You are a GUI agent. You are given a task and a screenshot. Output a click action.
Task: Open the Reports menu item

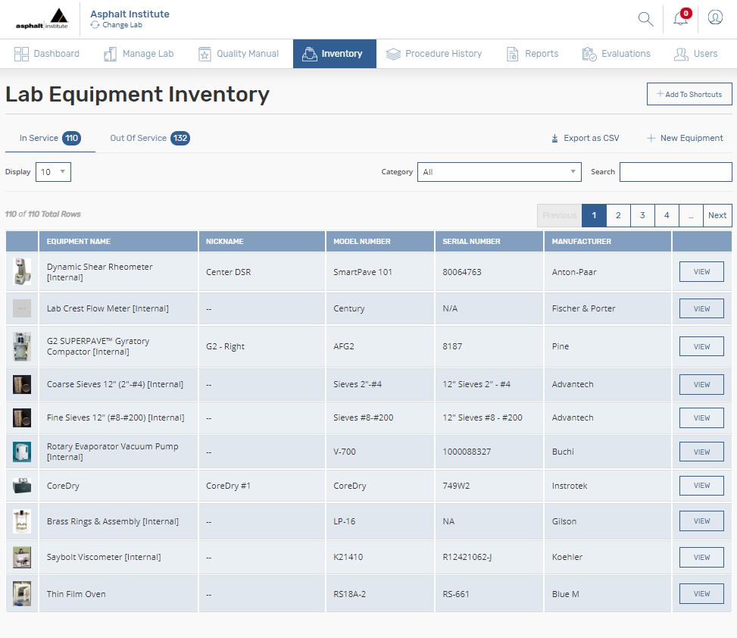(532, 53)
